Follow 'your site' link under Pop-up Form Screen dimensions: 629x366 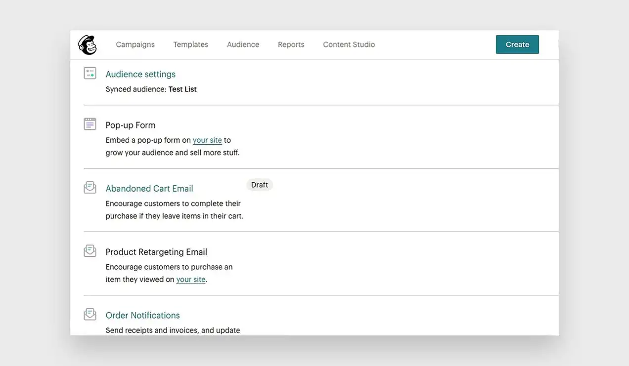[x=207, y=140]
